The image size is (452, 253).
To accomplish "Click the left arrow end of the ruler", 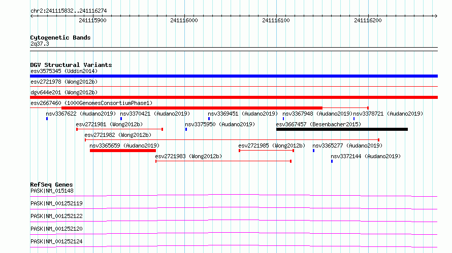I will [31, 16].
